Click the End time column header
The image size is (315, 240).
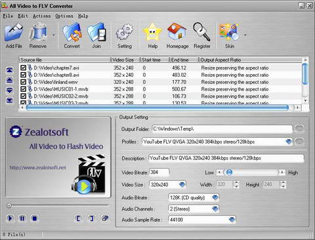pos(184,60)
